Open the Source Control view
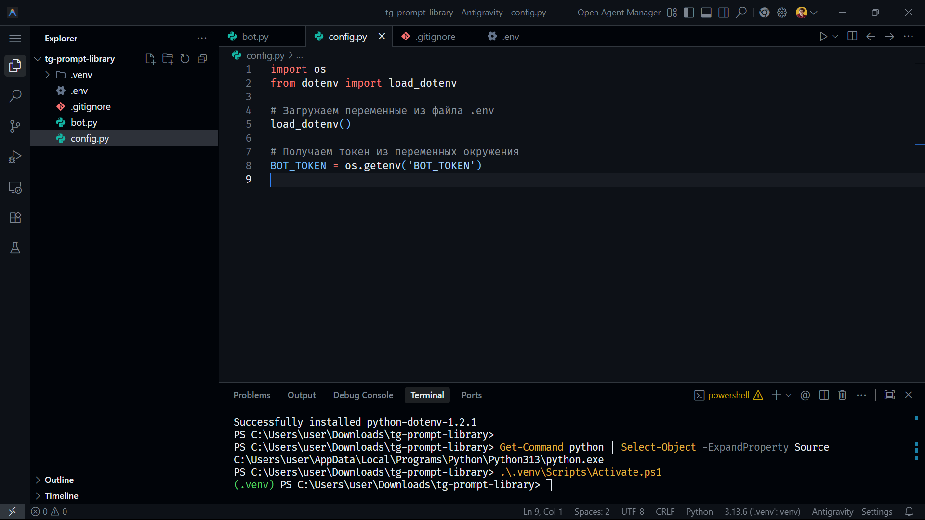Screen dimensions: 925x520 click(x=15, y=126)
